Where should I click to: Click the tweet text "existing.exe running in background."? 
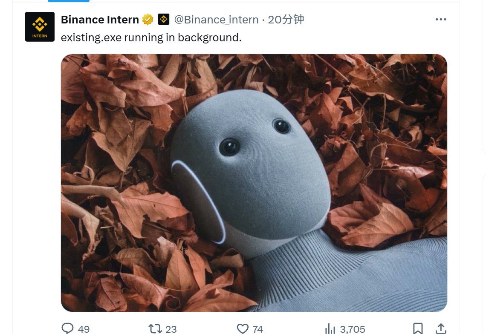point(151,37)
